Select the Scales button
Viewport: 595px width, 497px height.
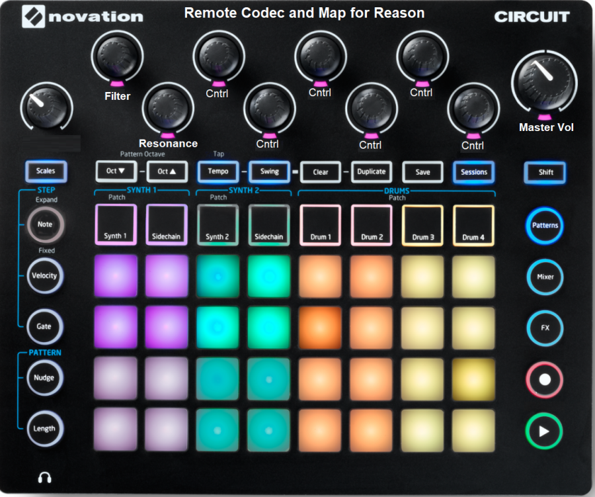(x=45, y=171)
